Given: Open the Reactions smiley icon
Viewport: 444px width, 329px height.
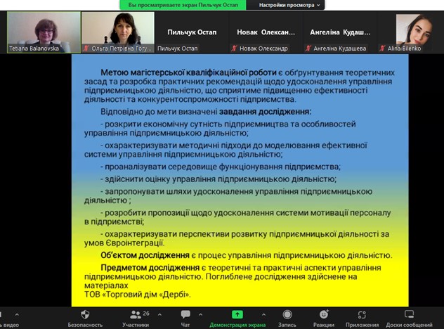Looking at the screenshot, I should [x=324, y=314].
